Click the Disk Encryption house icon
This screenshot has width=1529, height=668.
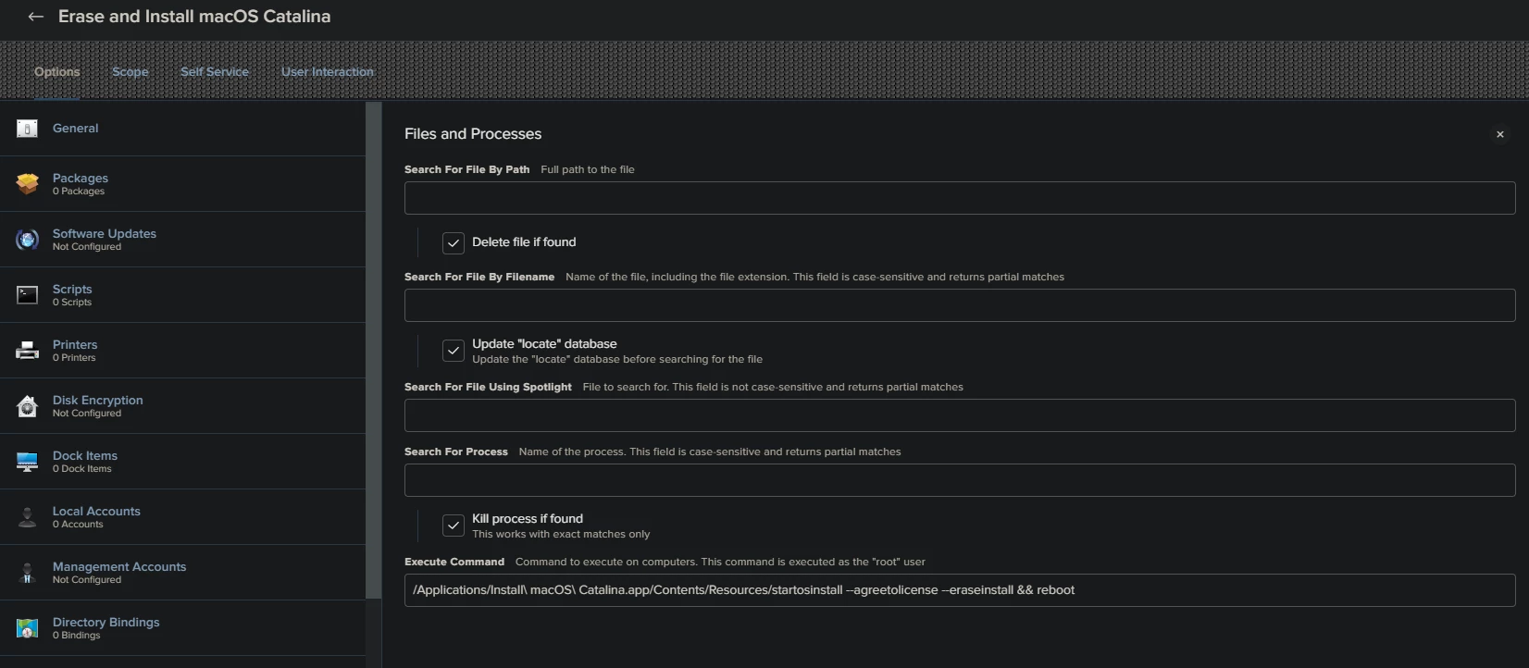(x=28, y=406)
